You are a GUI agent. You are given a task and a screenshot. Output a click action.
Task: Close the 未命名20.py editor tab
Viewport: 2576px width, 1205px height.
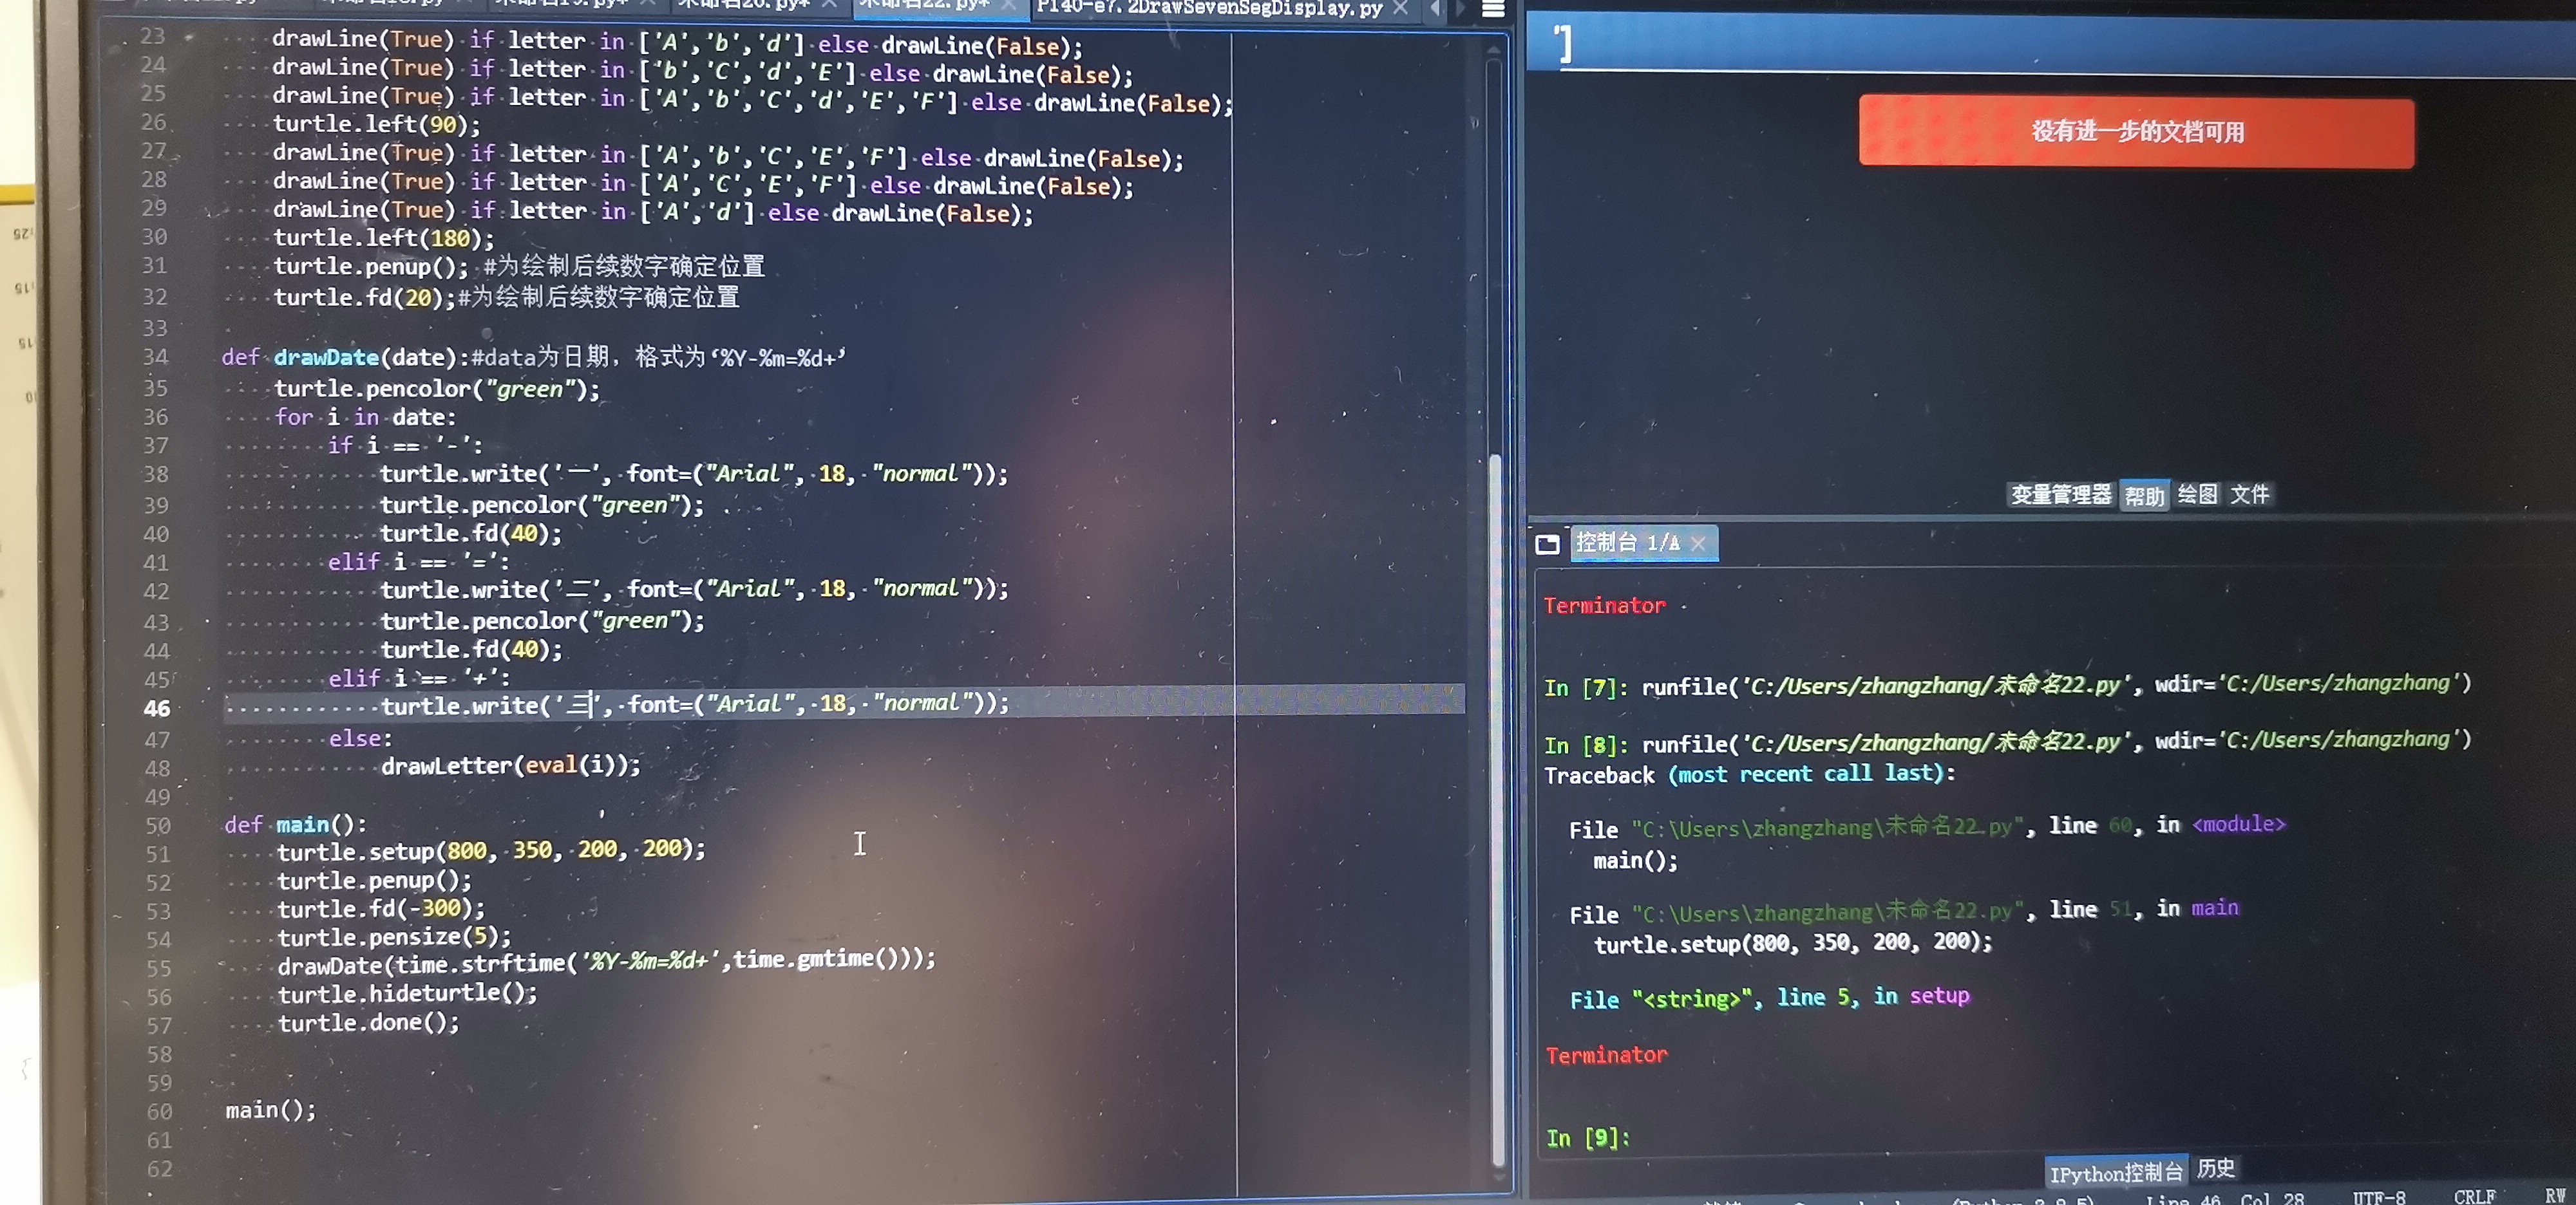[x=829, y=5]
